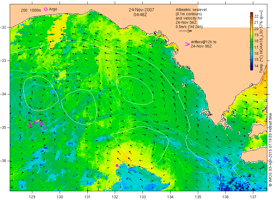This screenshot has width=274, height=201.
Task: Click the 20 value on the colorbar
Action: tap(256, 29)
